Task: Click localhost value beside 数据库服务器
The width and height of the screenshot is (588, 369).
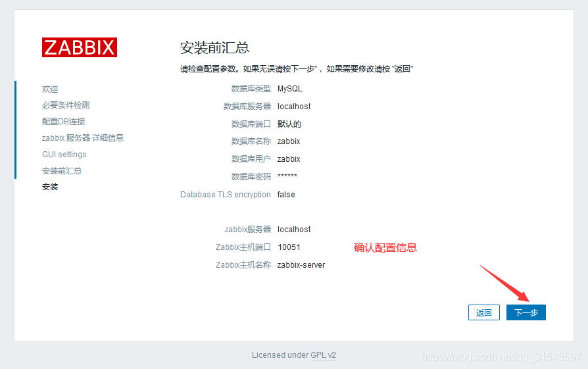Action: (x=294, y=107)
